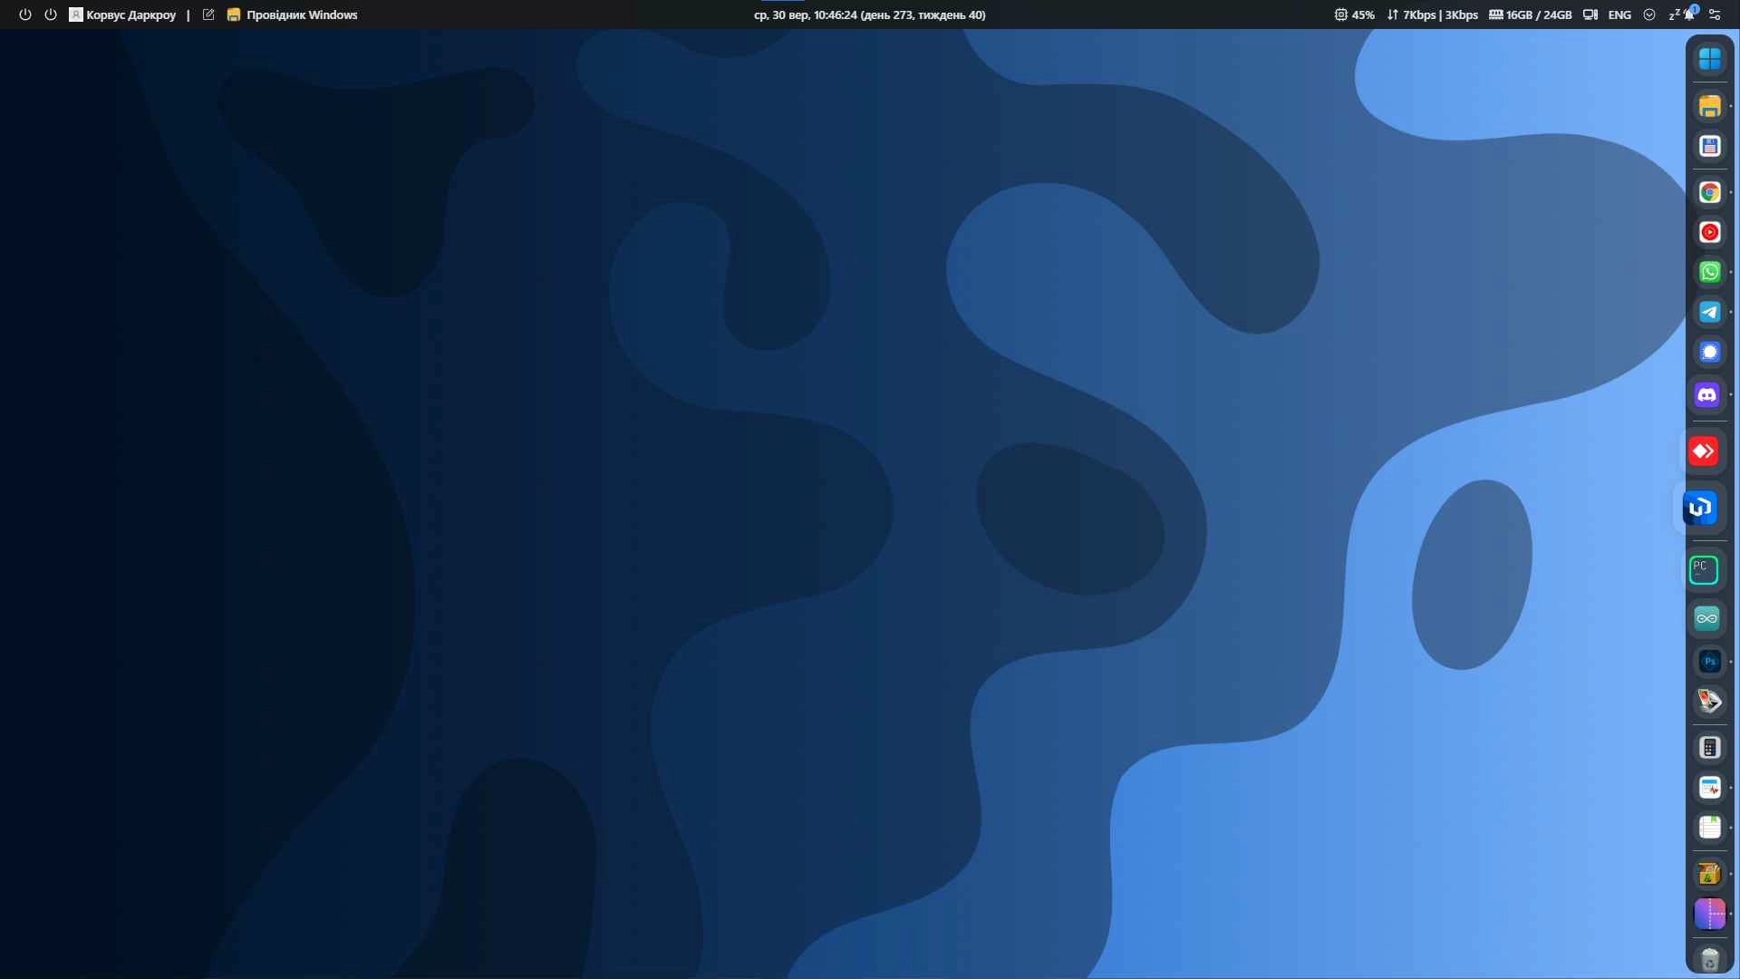Screen dimensions: 1740x979
Task: Click the CPU usage 45% indicator
Action: click(1354, 15)
